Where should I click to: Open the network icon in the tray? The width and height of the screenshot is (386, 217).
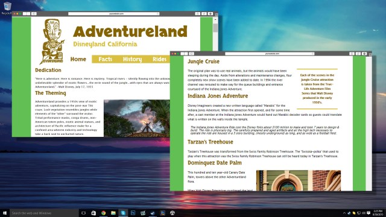pyautogui.click(x=359, y=213)
